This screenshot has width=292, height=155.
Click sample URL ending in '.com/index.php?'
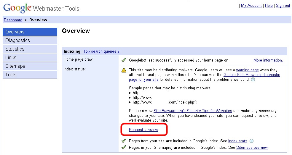tap(165, 102)
